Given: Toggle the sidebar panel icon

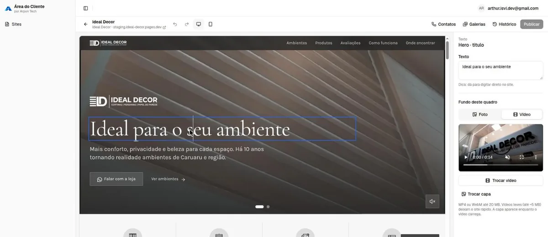Looking at the screenshot, I should pos(85,8).
